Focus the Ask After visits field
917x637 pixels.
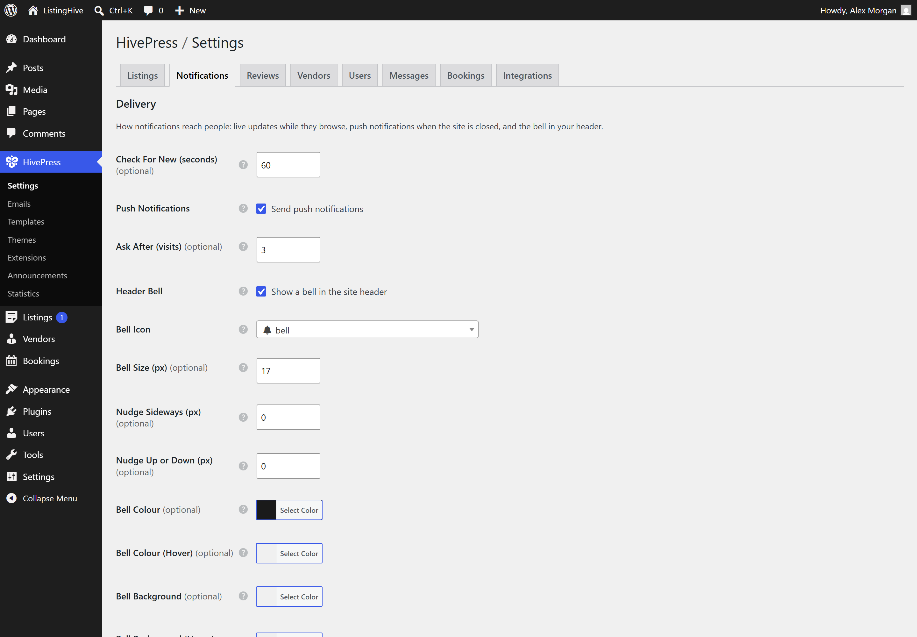click(x=288, y=250)
